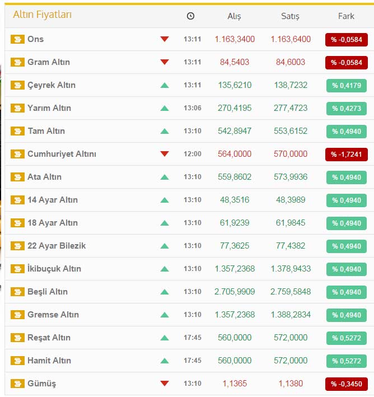Click the Fark column header
The height and width of the screenshot is (397, 374).
tap(346, 16)
